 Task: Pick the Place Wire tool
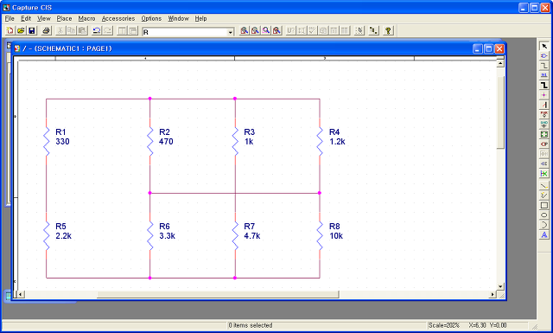coord(544,66)
